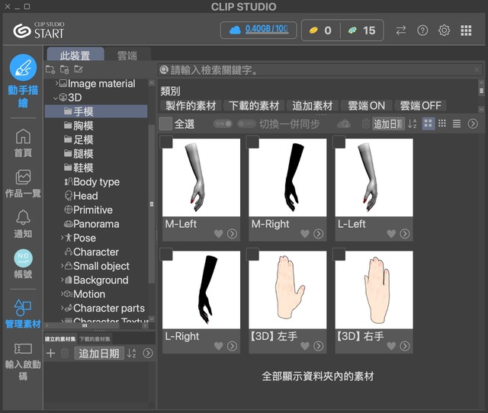488x413 pixels.
Task: Open 帳號 account avatar
Action: tap(23, 258)
